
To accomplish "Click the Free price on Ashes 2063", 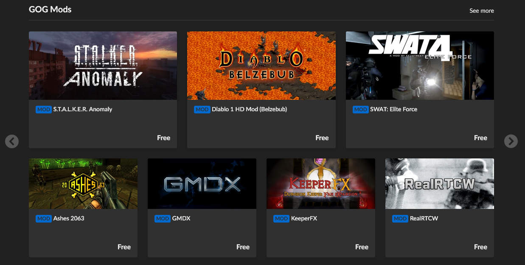I will [124, 247].
